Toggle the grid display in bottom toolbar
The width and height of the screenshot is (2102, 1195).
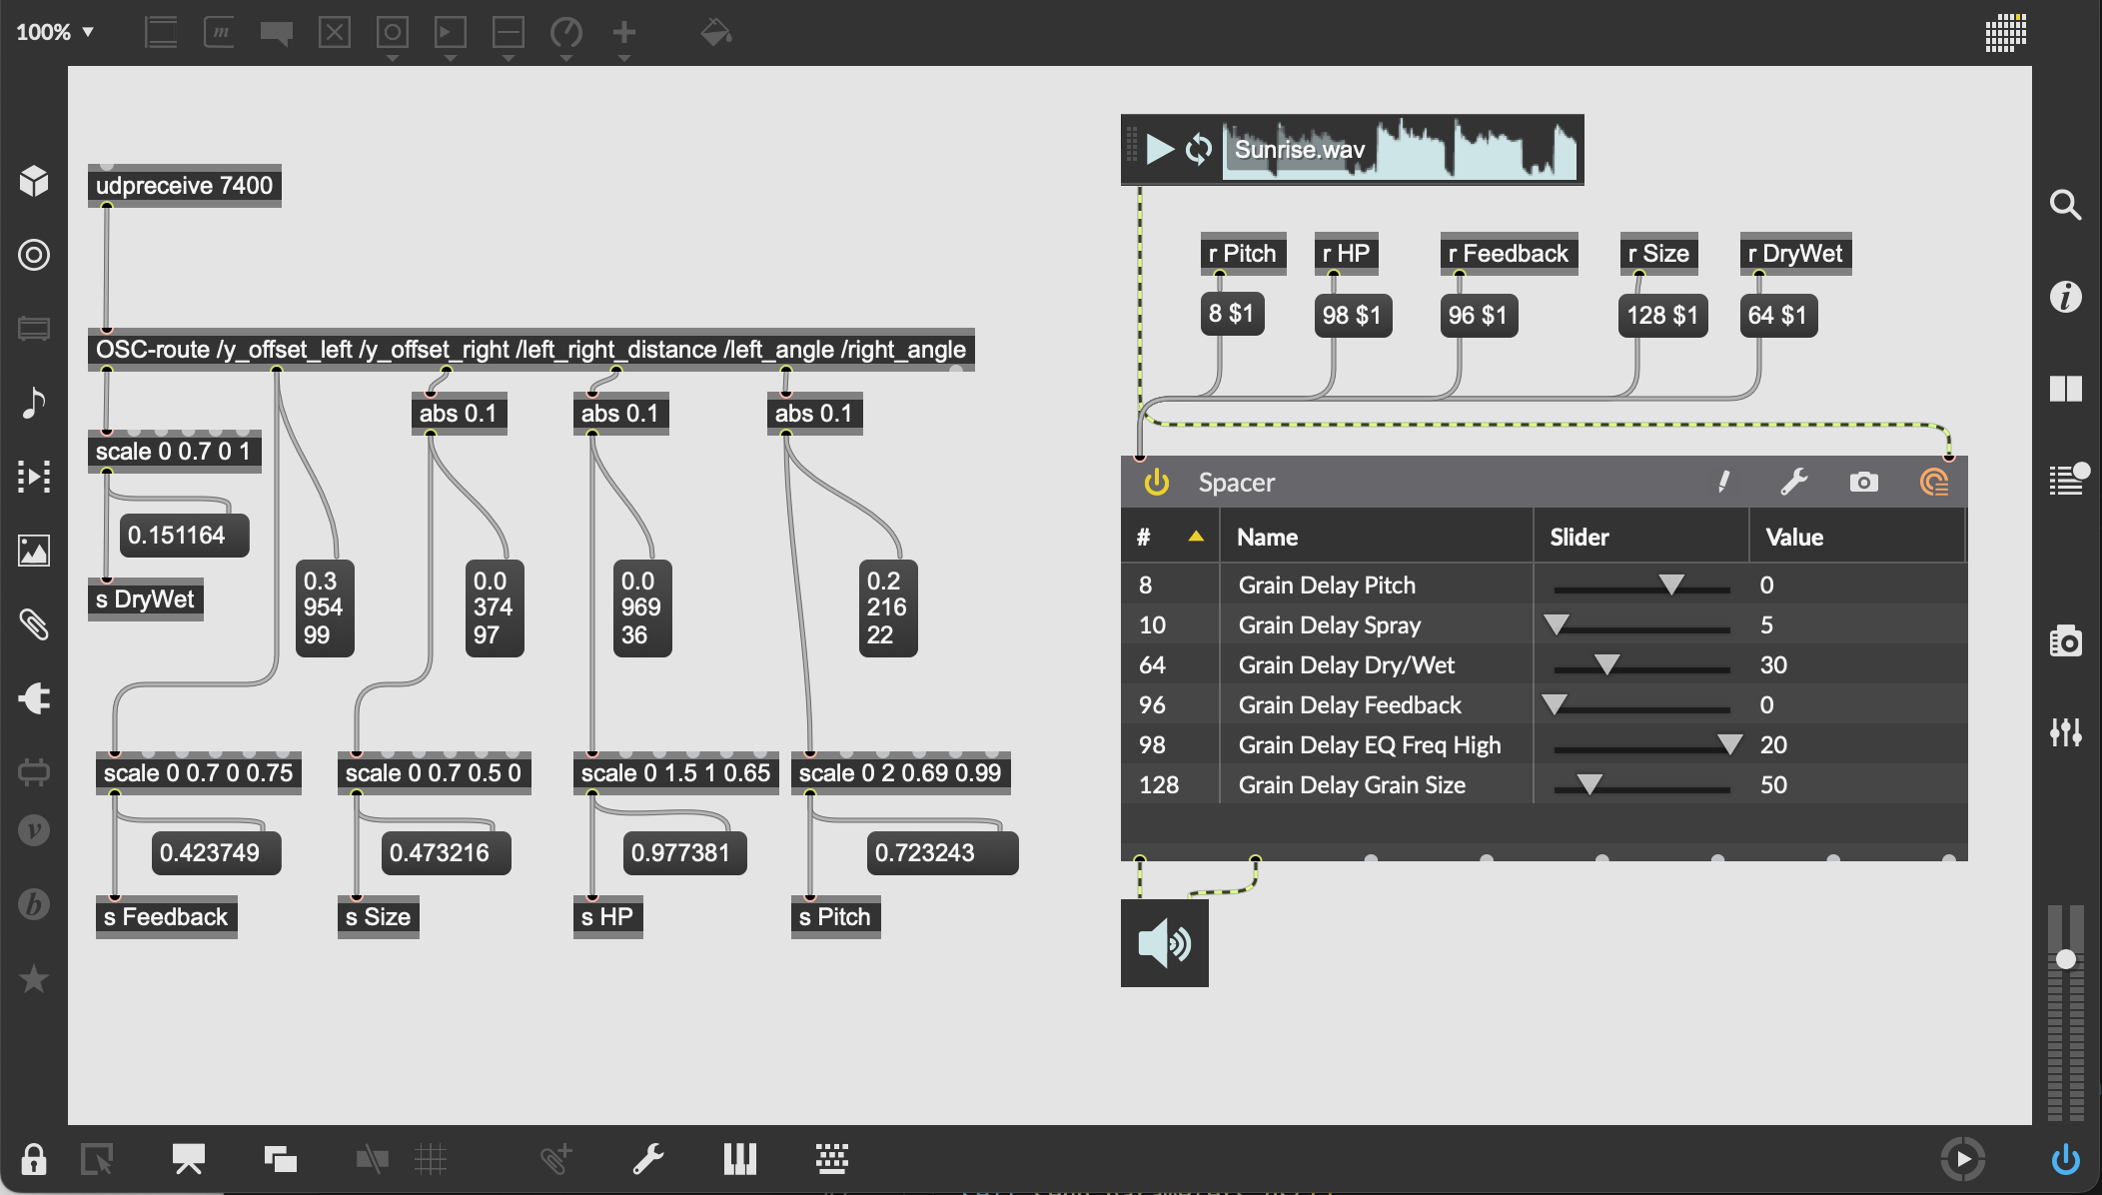pos(431,1159)
